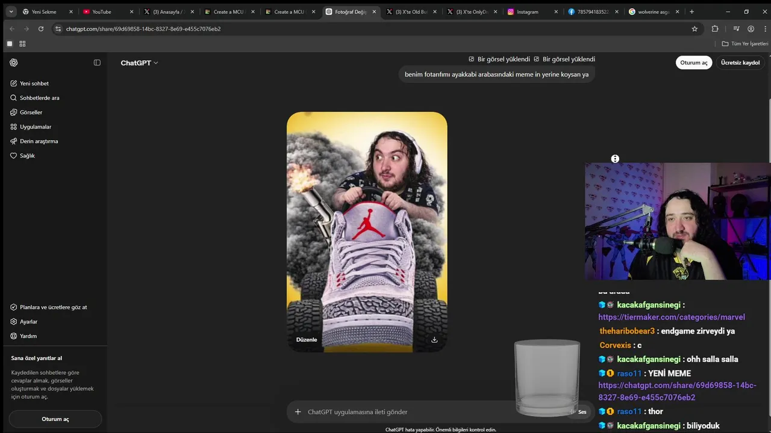Viewport: 771px width, 433px height.
Task: Open the media control icon in toolbar
Action: (736, 29)
